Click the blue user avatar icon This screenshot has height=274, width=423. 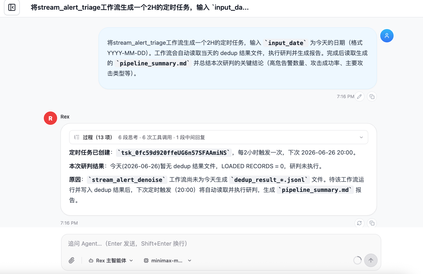tap(387, 36)
